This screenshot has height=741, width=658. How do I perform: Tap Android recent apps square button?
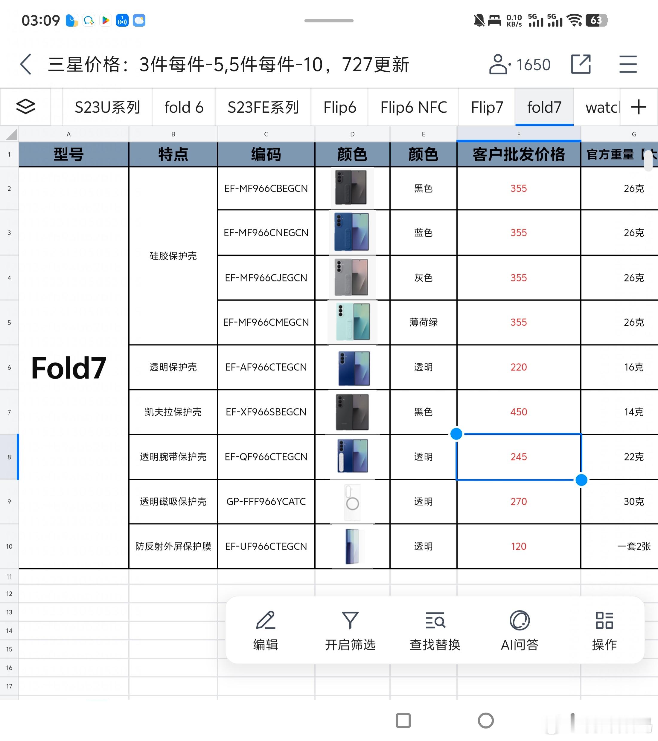(x=403, y=721)
